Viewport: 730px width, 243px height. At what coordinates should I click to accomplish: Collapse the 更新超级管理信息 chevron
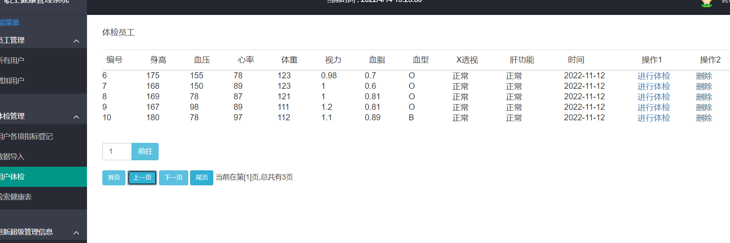point(76,233)
